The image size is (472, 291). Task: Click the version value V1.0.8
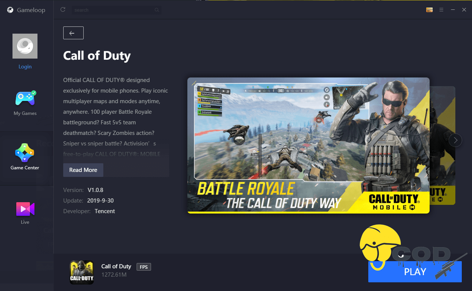tap(95, 190)
